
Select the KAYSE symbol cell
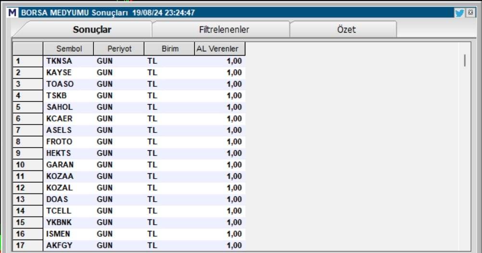[x=69, y=72]
